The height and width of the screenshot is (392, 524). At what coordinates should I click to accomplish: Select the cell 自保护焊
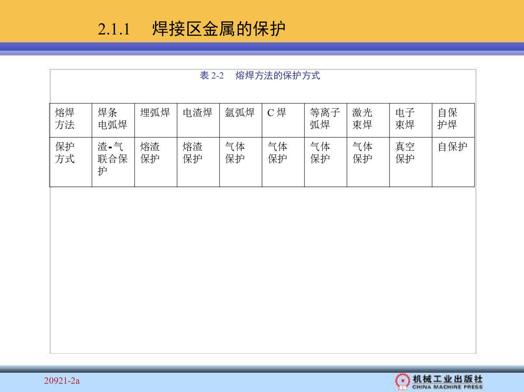[453, 120]
